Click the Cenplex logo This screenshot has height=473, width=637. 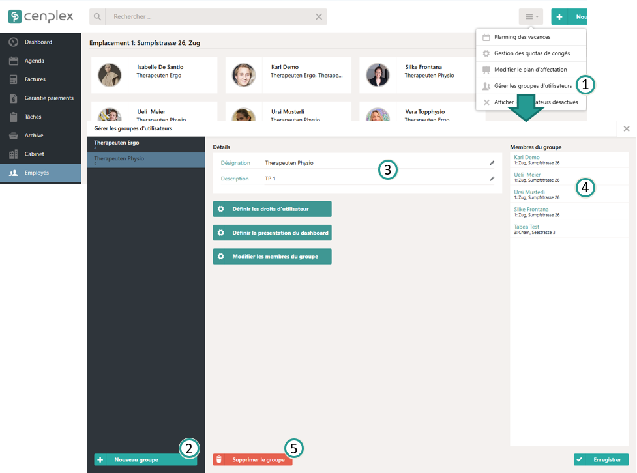[40, 16]
